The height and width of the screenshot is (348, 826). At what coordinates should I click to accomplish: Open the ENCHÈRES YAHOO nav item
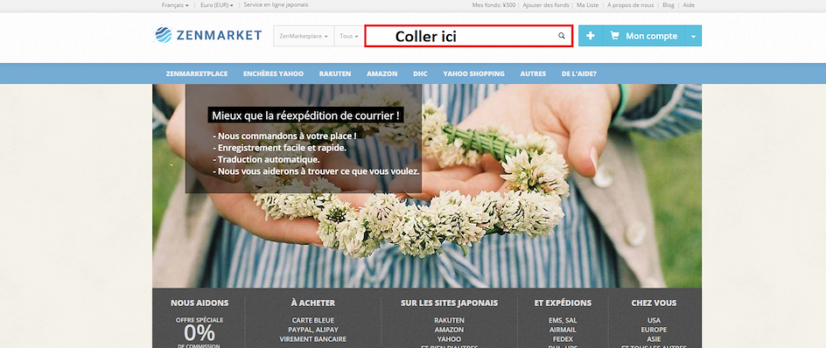click(273, 73)
